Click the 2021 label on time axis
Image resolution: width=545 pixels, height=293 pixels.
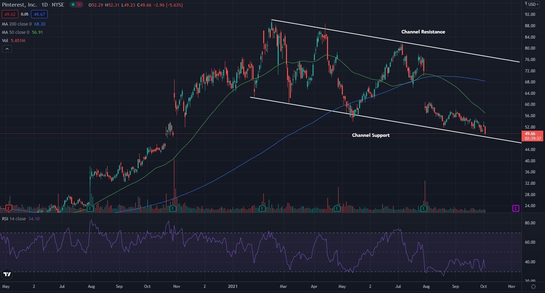click(233, 286)
